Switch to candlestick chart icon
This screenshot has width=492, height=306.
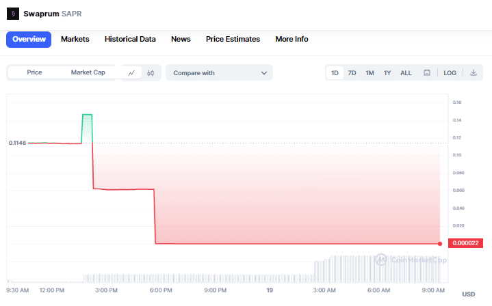[x=151, y=73]
